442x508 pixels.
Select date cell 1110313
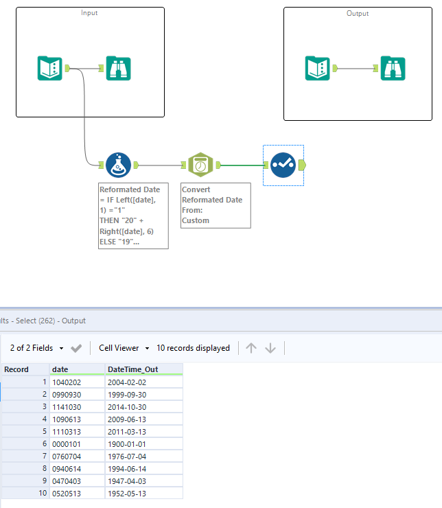[x=77, y=432]
